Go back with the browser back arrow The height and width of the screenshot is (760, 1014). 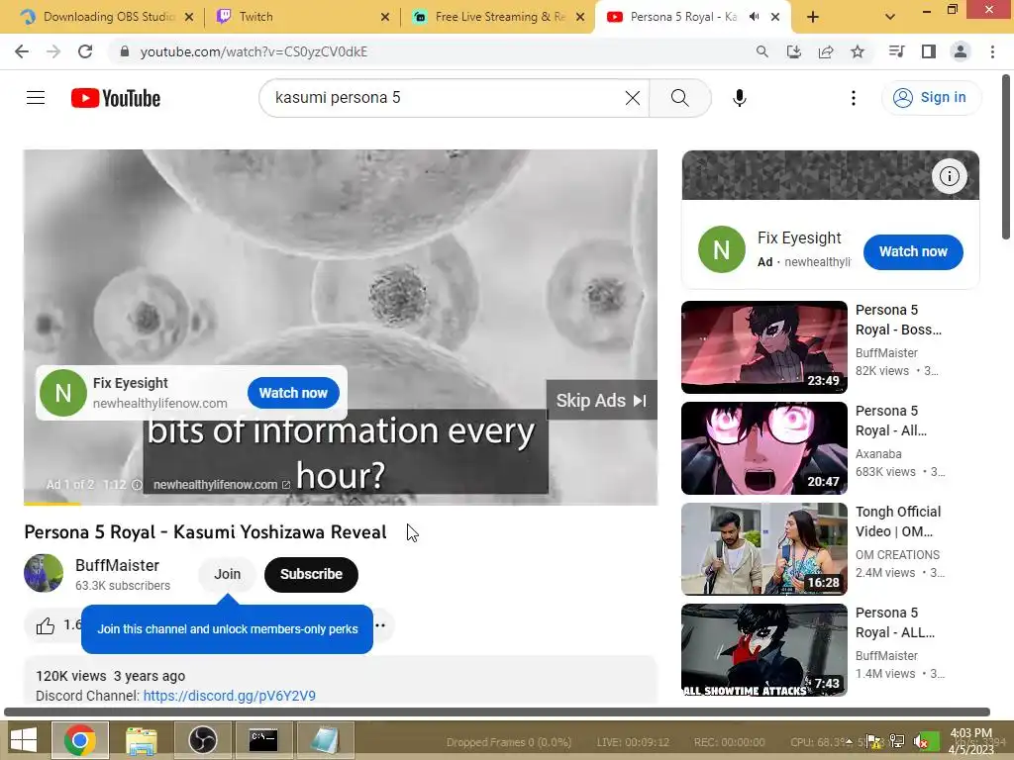tap(22, 51)
